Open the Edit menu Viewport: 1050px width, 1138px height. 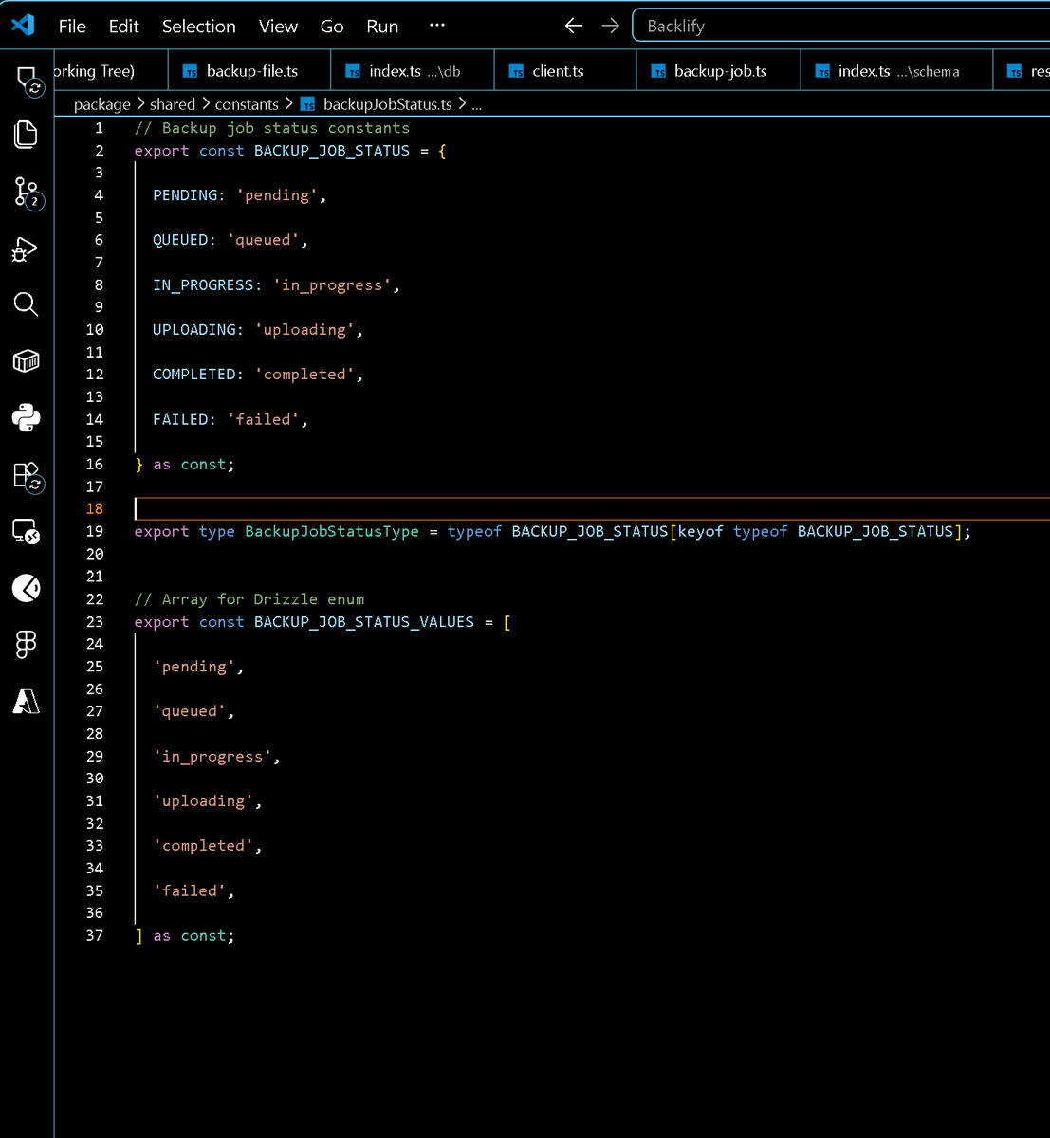123,26
